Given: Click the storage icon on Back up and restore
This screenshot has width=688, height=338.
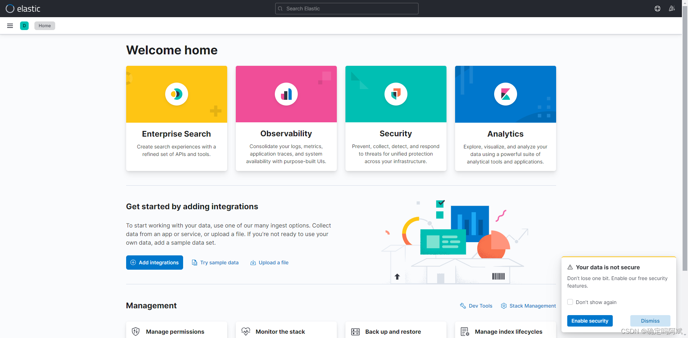Looking at the screenshot, I should (x=355, y=332).
